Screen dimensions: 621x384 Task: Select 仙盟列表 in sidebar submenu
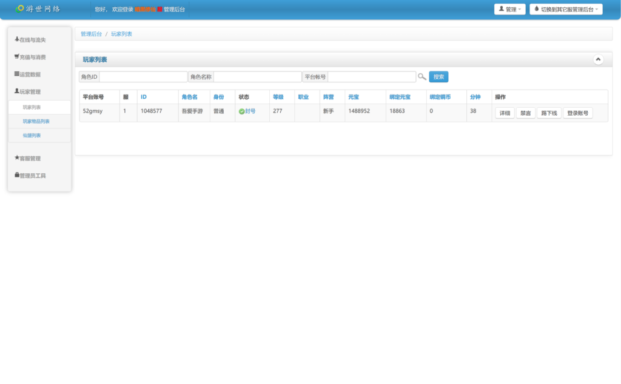[32, 135]
